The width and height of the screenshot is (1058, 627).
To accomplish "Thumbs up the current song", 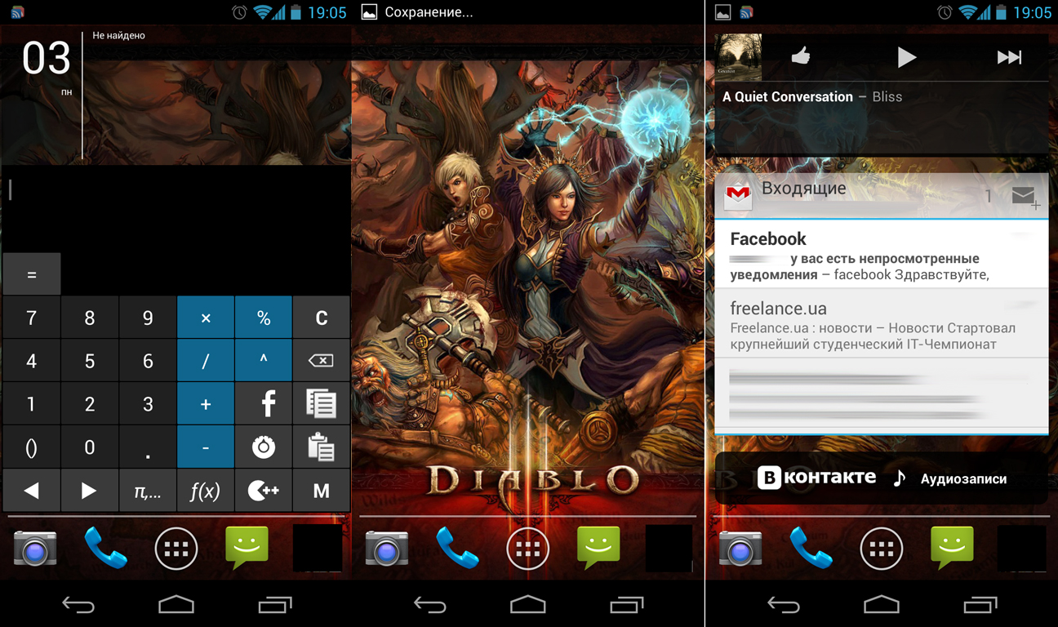I will point(801,56).
